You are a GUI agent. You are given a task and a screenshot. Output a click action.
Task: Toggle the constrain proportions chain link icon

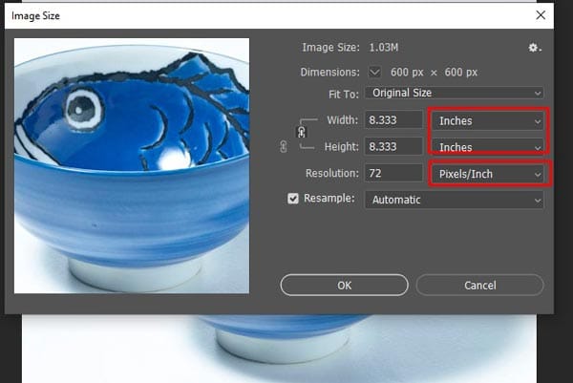click(x=301, y=133)
